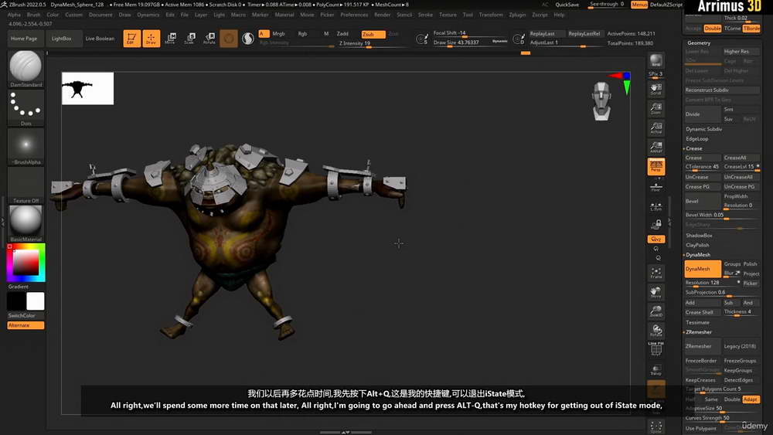Open the Alpha menu
Image resolution: width=773 pixels, height=435 pixels.
14,15
